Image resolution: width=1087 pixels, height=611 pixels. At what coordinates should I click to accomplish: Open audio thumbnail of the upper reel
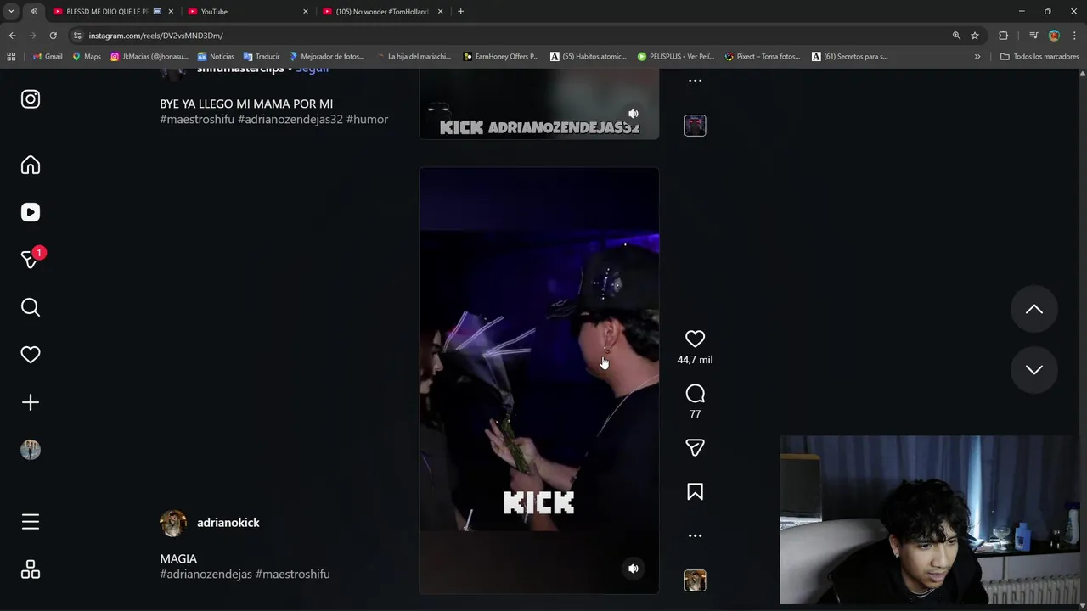695,126
